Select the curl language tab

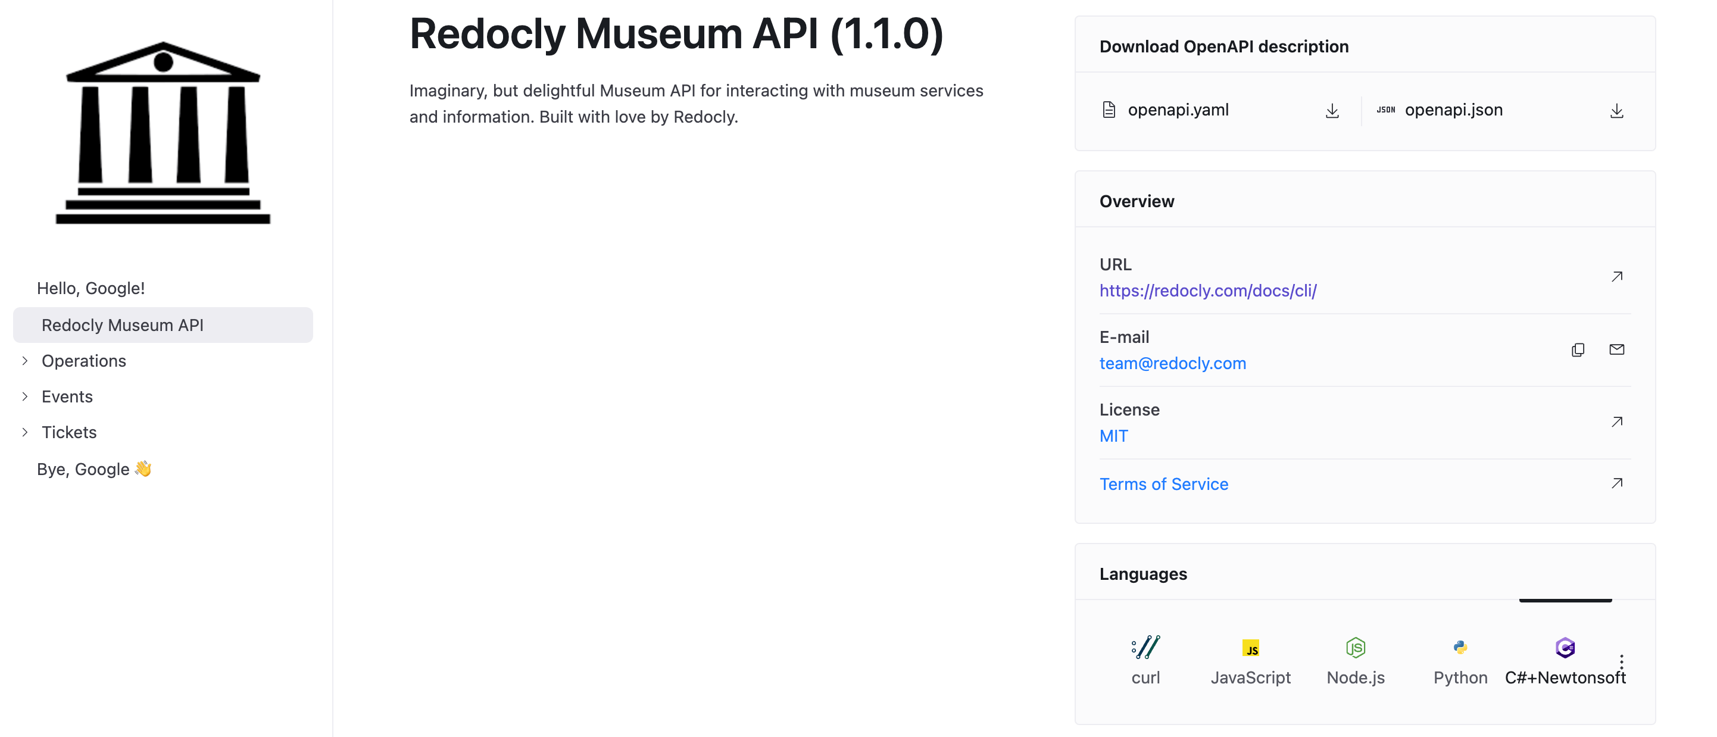[x=1145, y=660]
